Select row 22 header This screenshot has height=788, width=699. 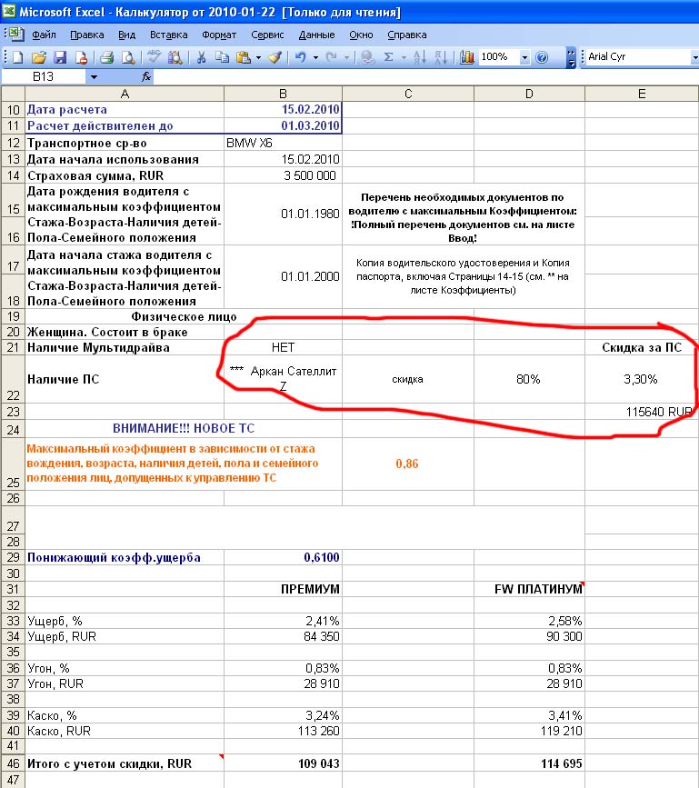[13, 379]
